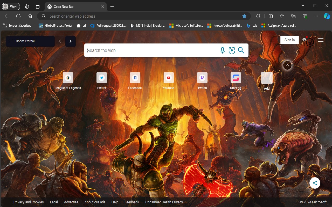
Task: Open the Workspaces icon
Action: [x=27, y=6]
